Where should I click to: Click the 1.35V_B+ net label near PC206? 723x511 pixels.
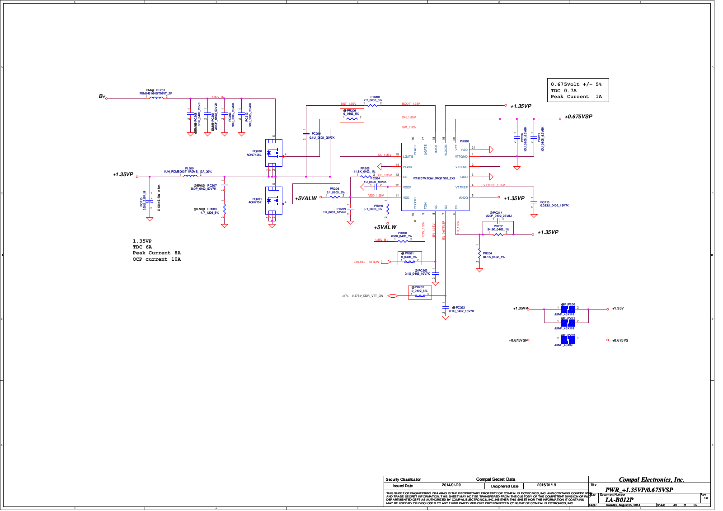(x=218, y=97)
